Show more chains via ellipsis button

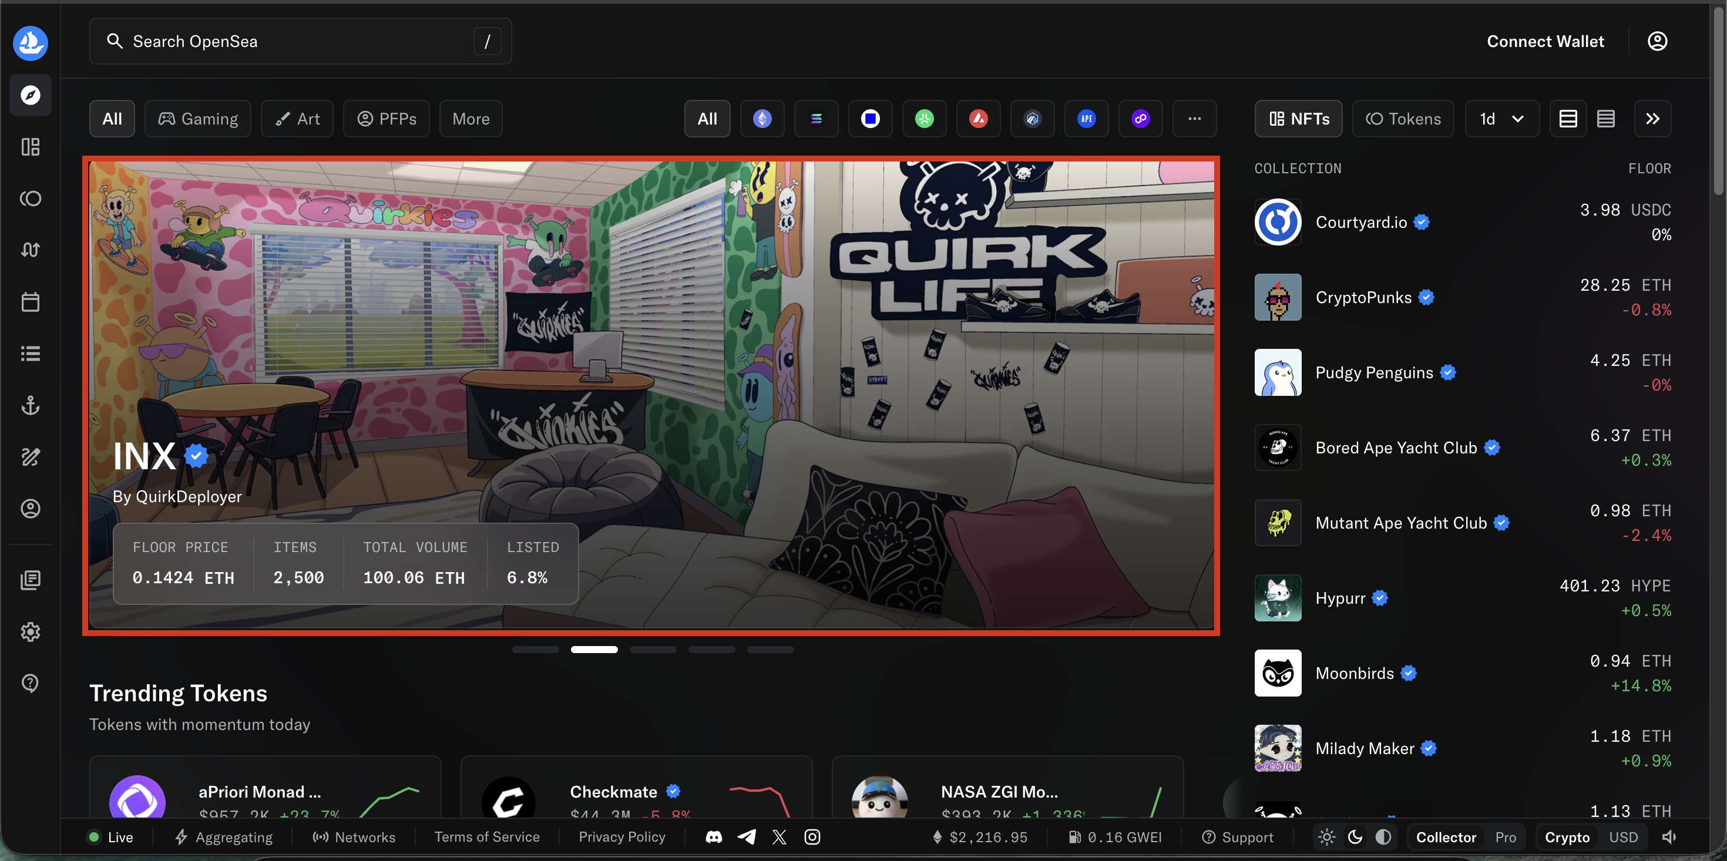pyautogui.click(x=1194, y=119)
